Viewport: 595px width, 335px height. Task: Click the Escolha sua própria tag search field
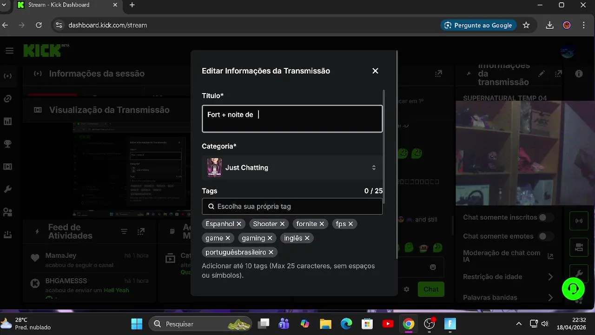pyautogui.click(x=292, y=206)
